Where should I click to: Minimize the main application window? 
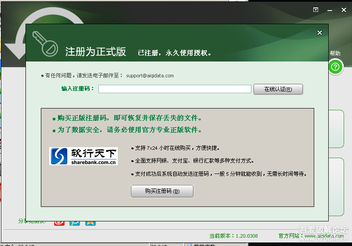330,10
